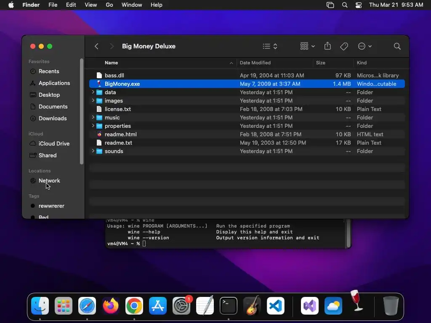Click the Edit Tags toolbar icon
The width and height of the screenshot is (431, 323).
[344, 46]
